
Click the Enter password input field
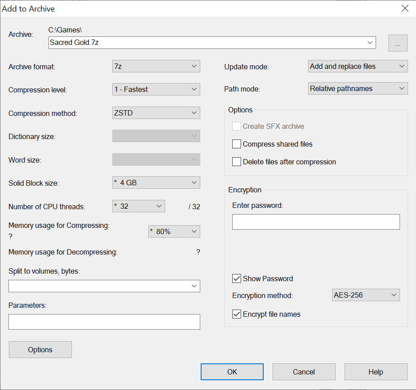(316, 222)
